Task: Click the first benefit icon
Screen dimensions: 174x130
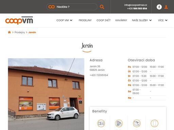Action: (101, 123)
